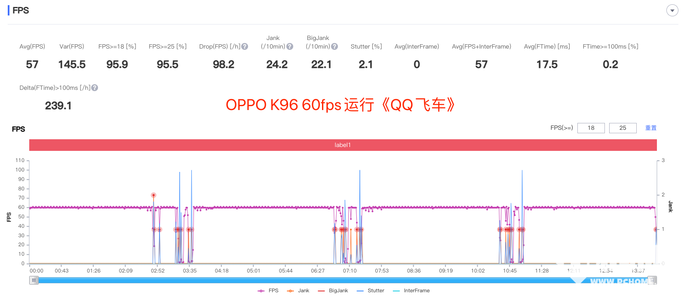Click the right handle of the time range slider

(652, 280)
